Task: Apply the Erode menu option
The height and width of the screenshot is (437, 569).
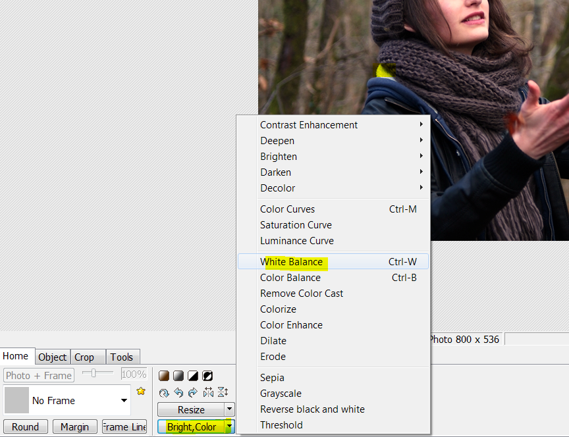Action: click(x=333, y=357)
